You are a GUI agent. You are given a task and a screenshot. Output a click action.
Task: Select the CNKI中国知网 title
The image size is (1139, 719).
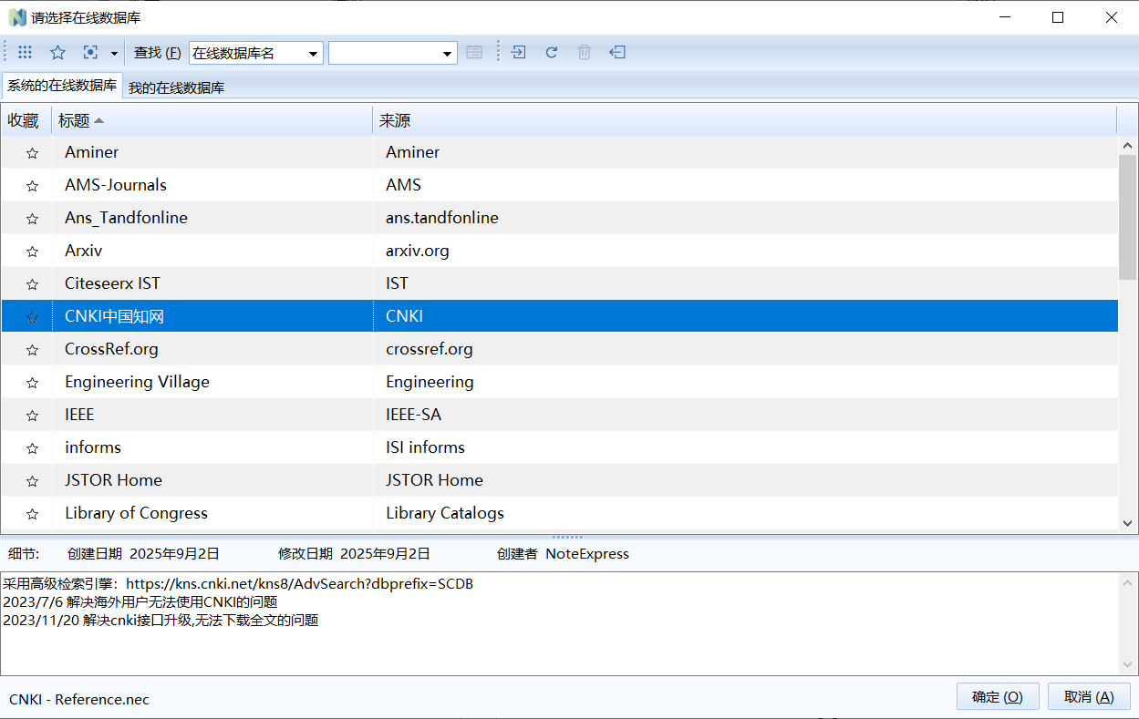tap(114, 316)
